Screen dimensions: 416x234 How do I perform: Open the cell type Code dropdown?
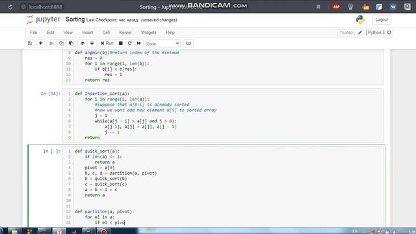[162, 44]
